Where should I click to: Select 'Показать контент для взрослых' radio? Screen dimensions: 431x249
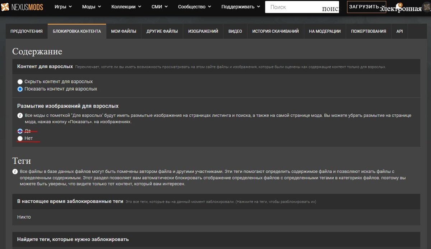tap(20, 89)
